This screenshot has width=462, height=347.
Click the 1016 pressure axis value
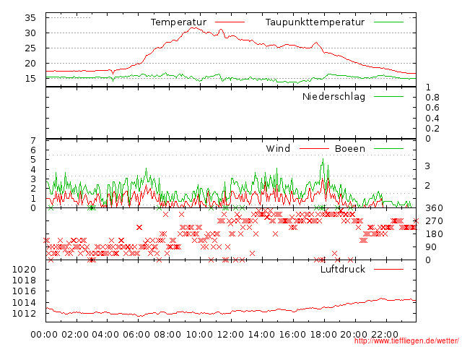click(x=24, y=291)
